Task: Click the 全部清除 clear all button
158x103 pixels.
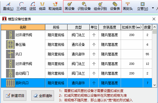Action: (x=43, y=96)
